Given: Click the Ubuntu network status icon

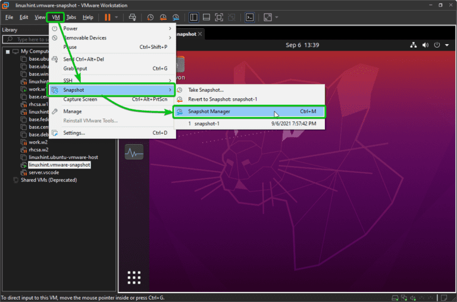Looking at the screenshot, I should 414,45.
